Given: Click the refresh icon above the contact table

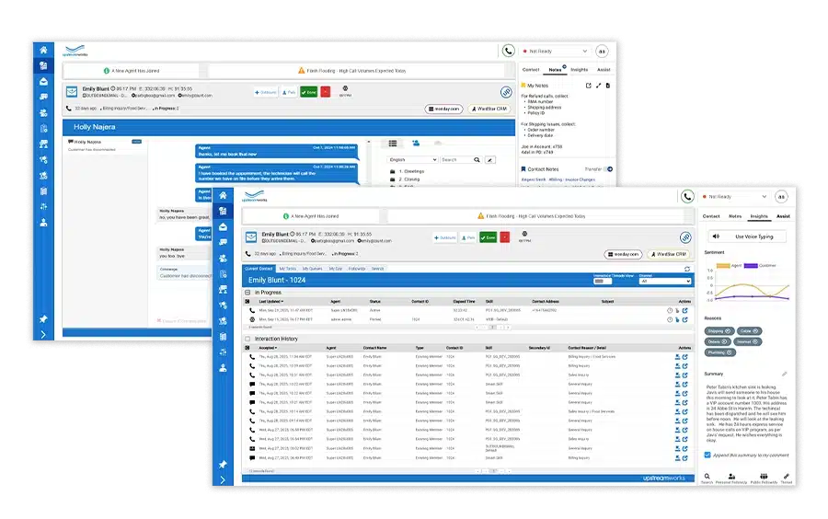Looking at the screenshot, I should pyautogui.click(x=687, y=269).
